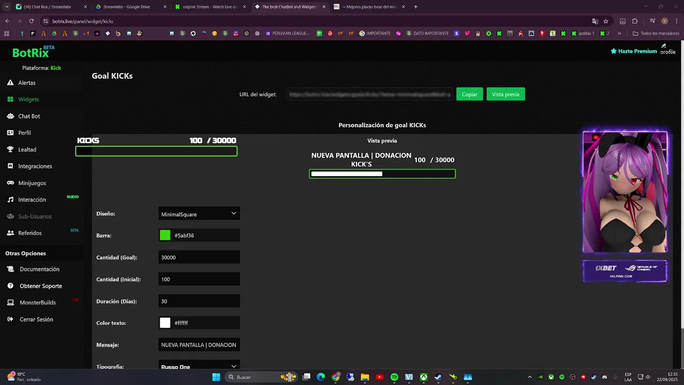The width and height of the screenshot is (684, 385).
Task: Open the browser extensions puzzle icon
Action: pos(635,21)
